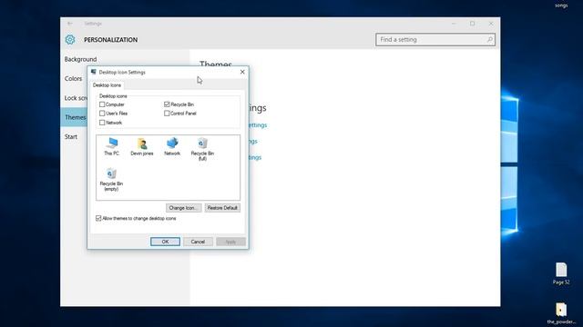The width and height of the screenshot is (583, 327).
Task: Open Lock screen in Settings sidebar
Action: pyautogui.click(x=76, y=98)
